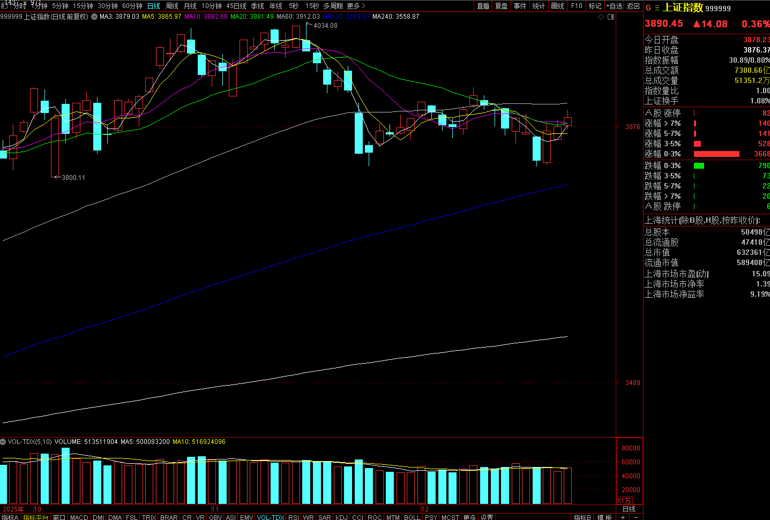Select the OBV indicator
The image size is (770, 520).
(215, 517)
